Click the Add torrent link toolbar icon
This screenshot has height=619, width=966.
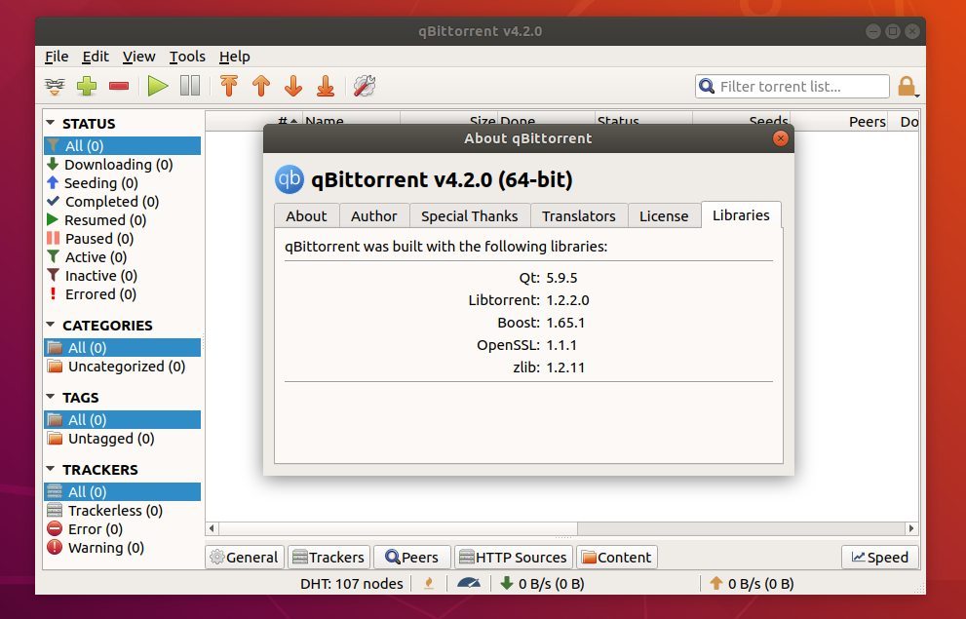pyautogui.click(x=55, y=86)
